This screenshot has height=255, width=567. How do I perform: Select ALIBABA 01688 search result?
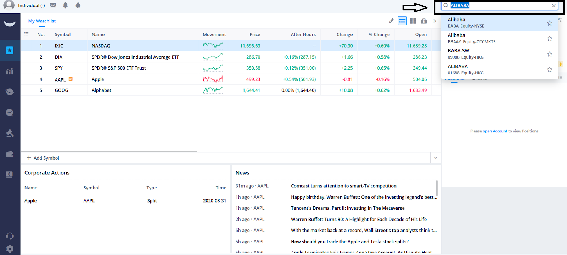(x=500, y=70)
